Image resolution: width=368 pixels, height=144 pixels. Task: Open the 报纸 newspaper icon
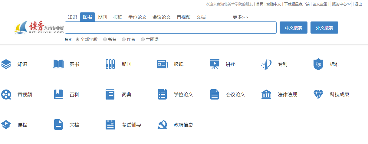[162, 64]
